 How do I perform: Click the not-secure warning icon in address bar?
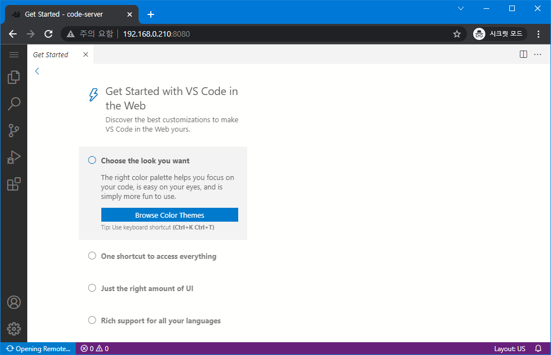point(71,34)
